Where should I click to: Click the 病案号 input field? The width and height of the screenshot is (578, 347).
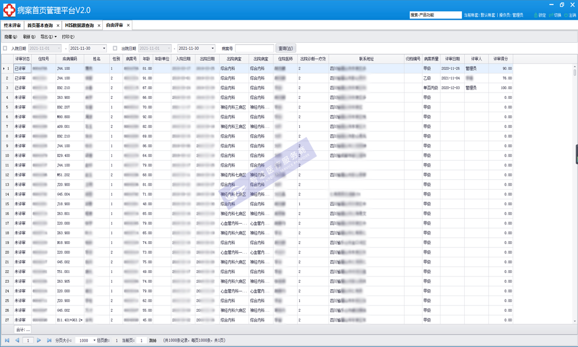point(254,49)
